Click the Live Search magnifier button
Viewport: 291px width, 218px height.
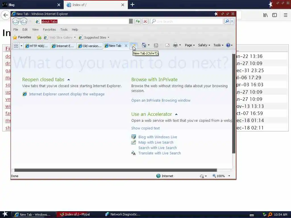227,22
